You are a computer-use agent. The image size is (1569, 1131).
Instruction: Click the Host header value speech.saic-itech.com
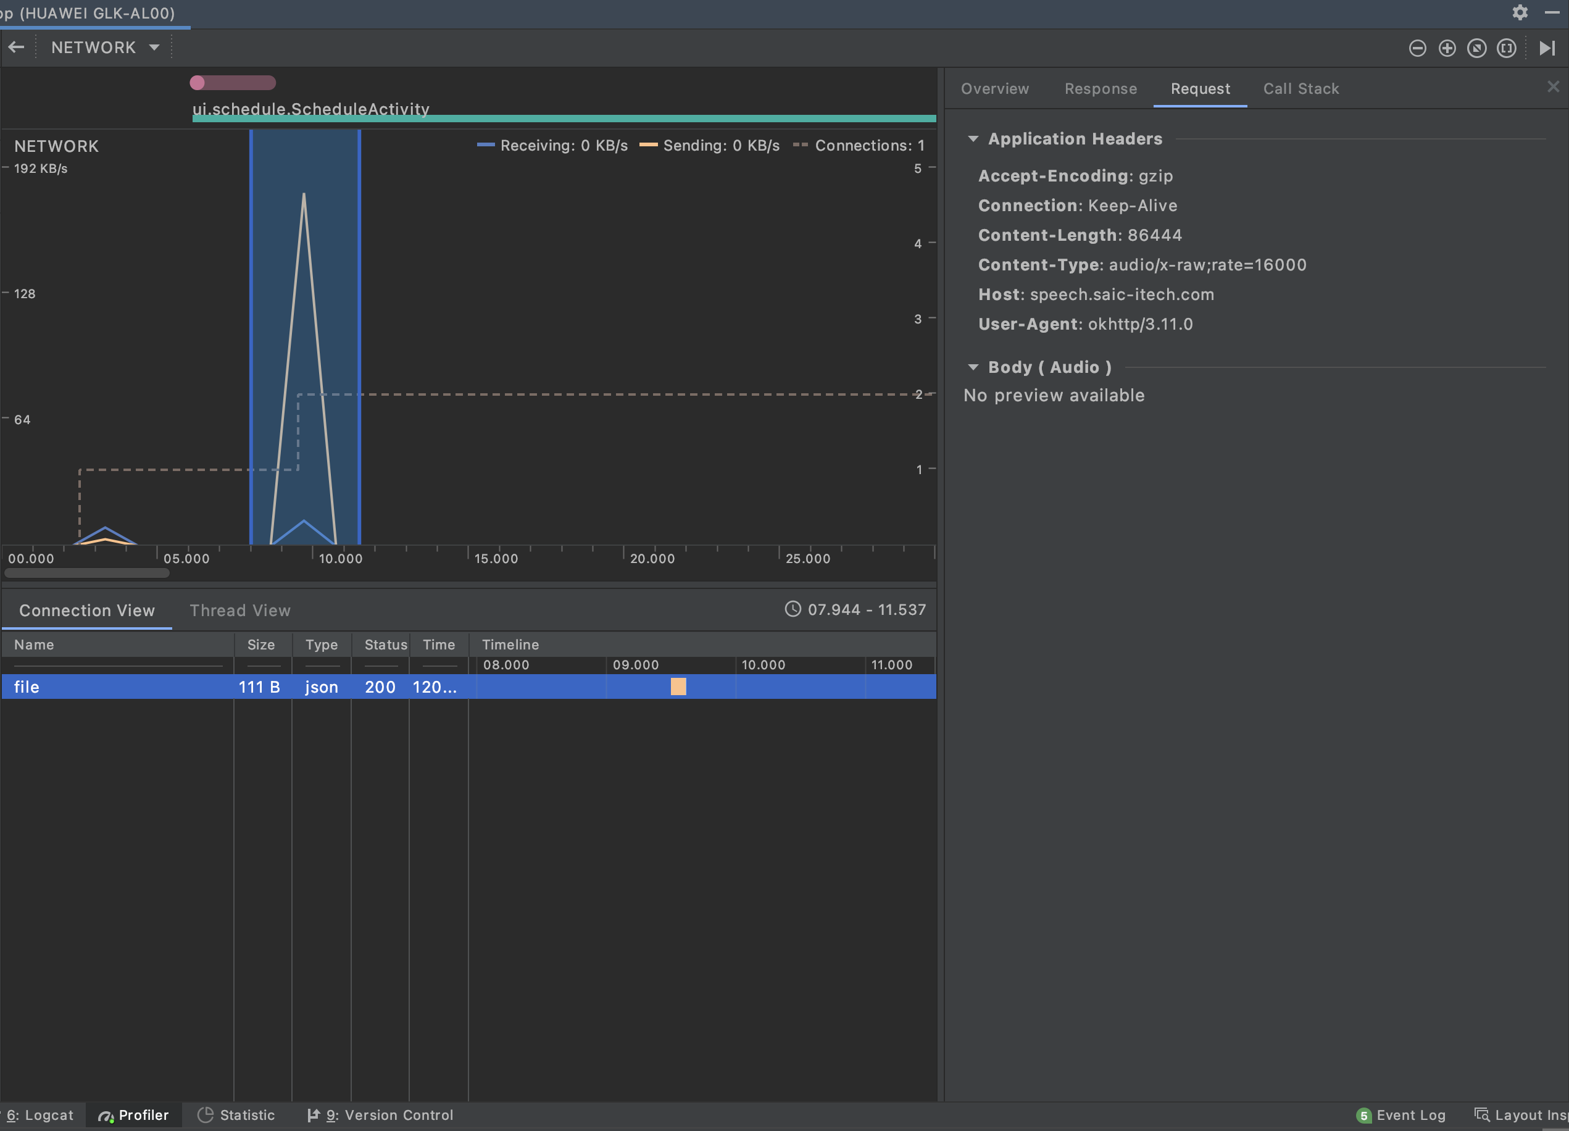[1122, 294]
